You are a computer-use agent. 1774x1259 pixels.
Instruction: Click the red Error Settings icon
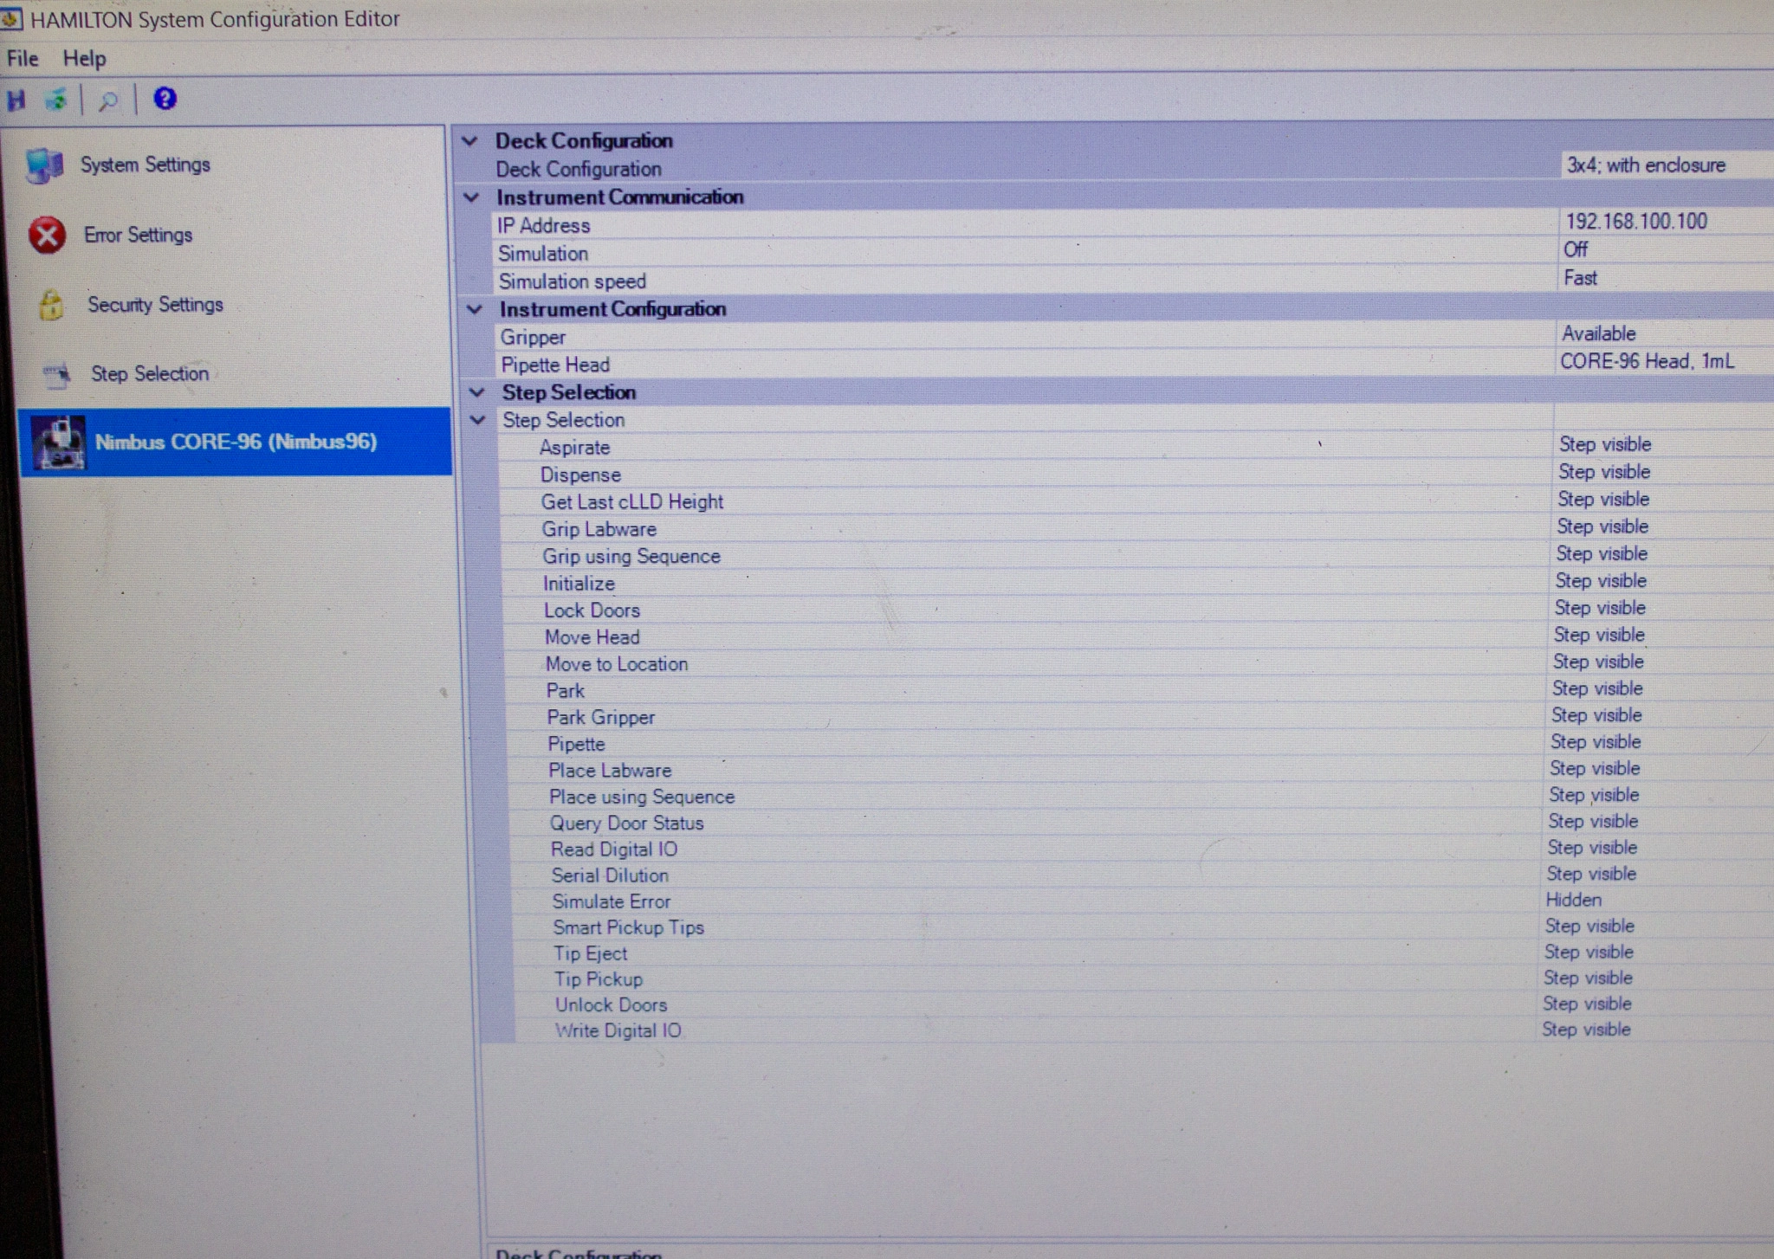[x=47, y=235]
